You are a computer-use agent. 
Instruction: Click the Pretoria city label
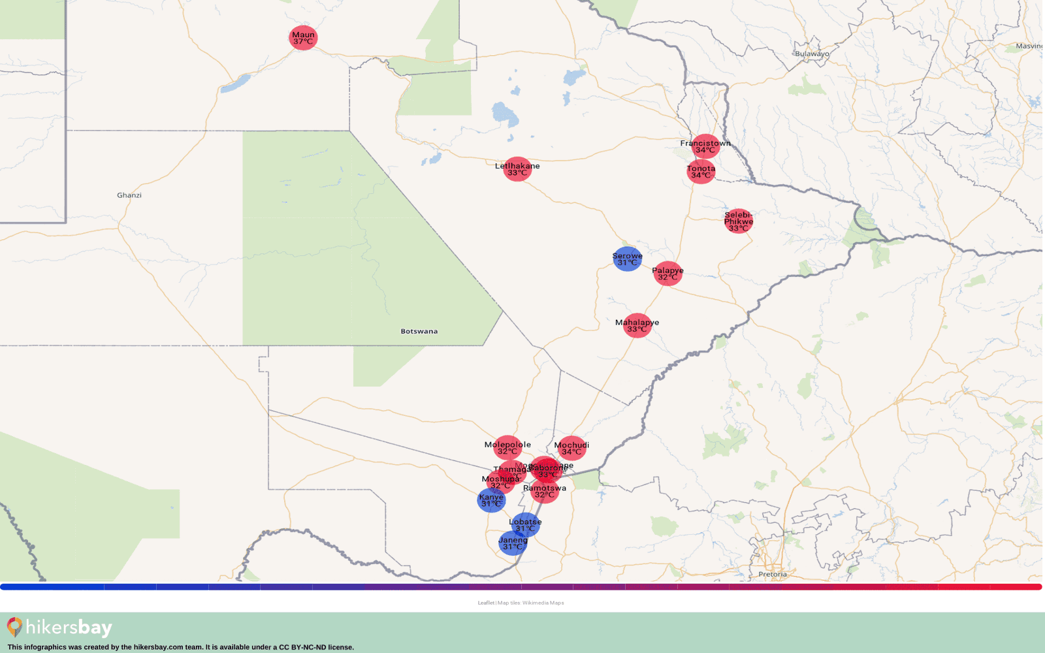pyautogui.click(x=773, y=575)
